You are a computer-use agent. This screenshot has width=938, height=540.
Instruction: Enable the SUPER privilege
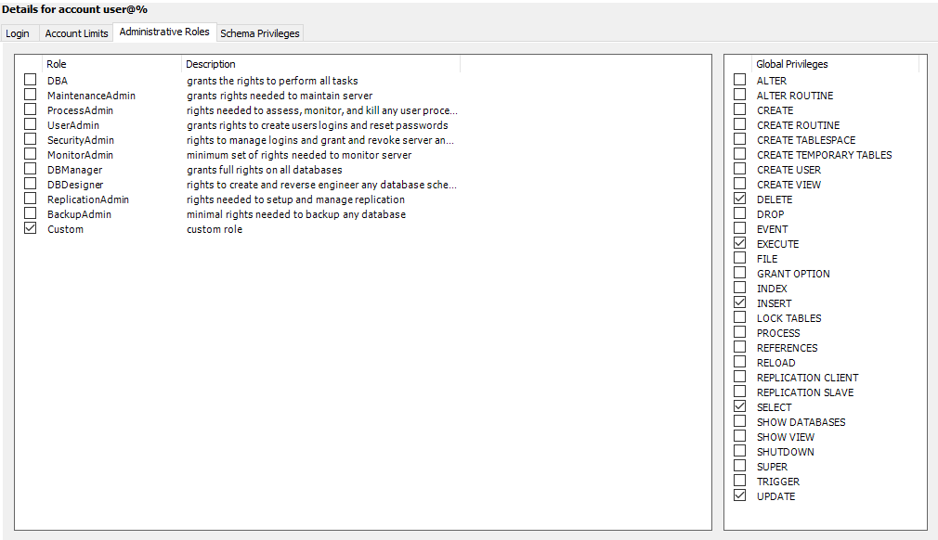pos(740,466)
